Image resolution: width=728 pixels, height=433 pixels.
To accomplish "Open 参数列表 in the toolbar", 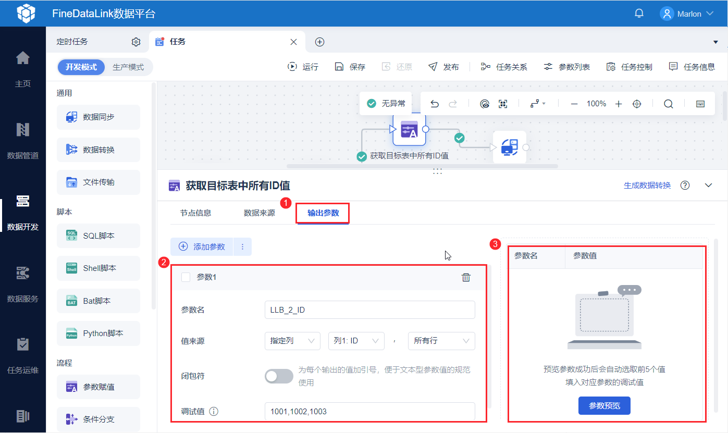I will pyautogui.click(x=566, y=67).
